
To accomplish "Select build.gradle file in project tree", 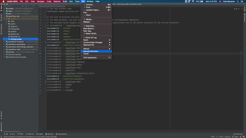I will (15, 29).
